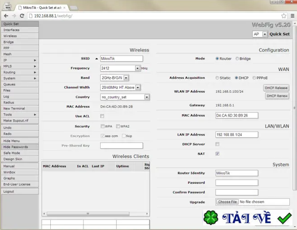Viewport: 297px width, 230px height.
Task: Click the green checkmark icon
Action: pyautogui.click(x=284, y=218)
